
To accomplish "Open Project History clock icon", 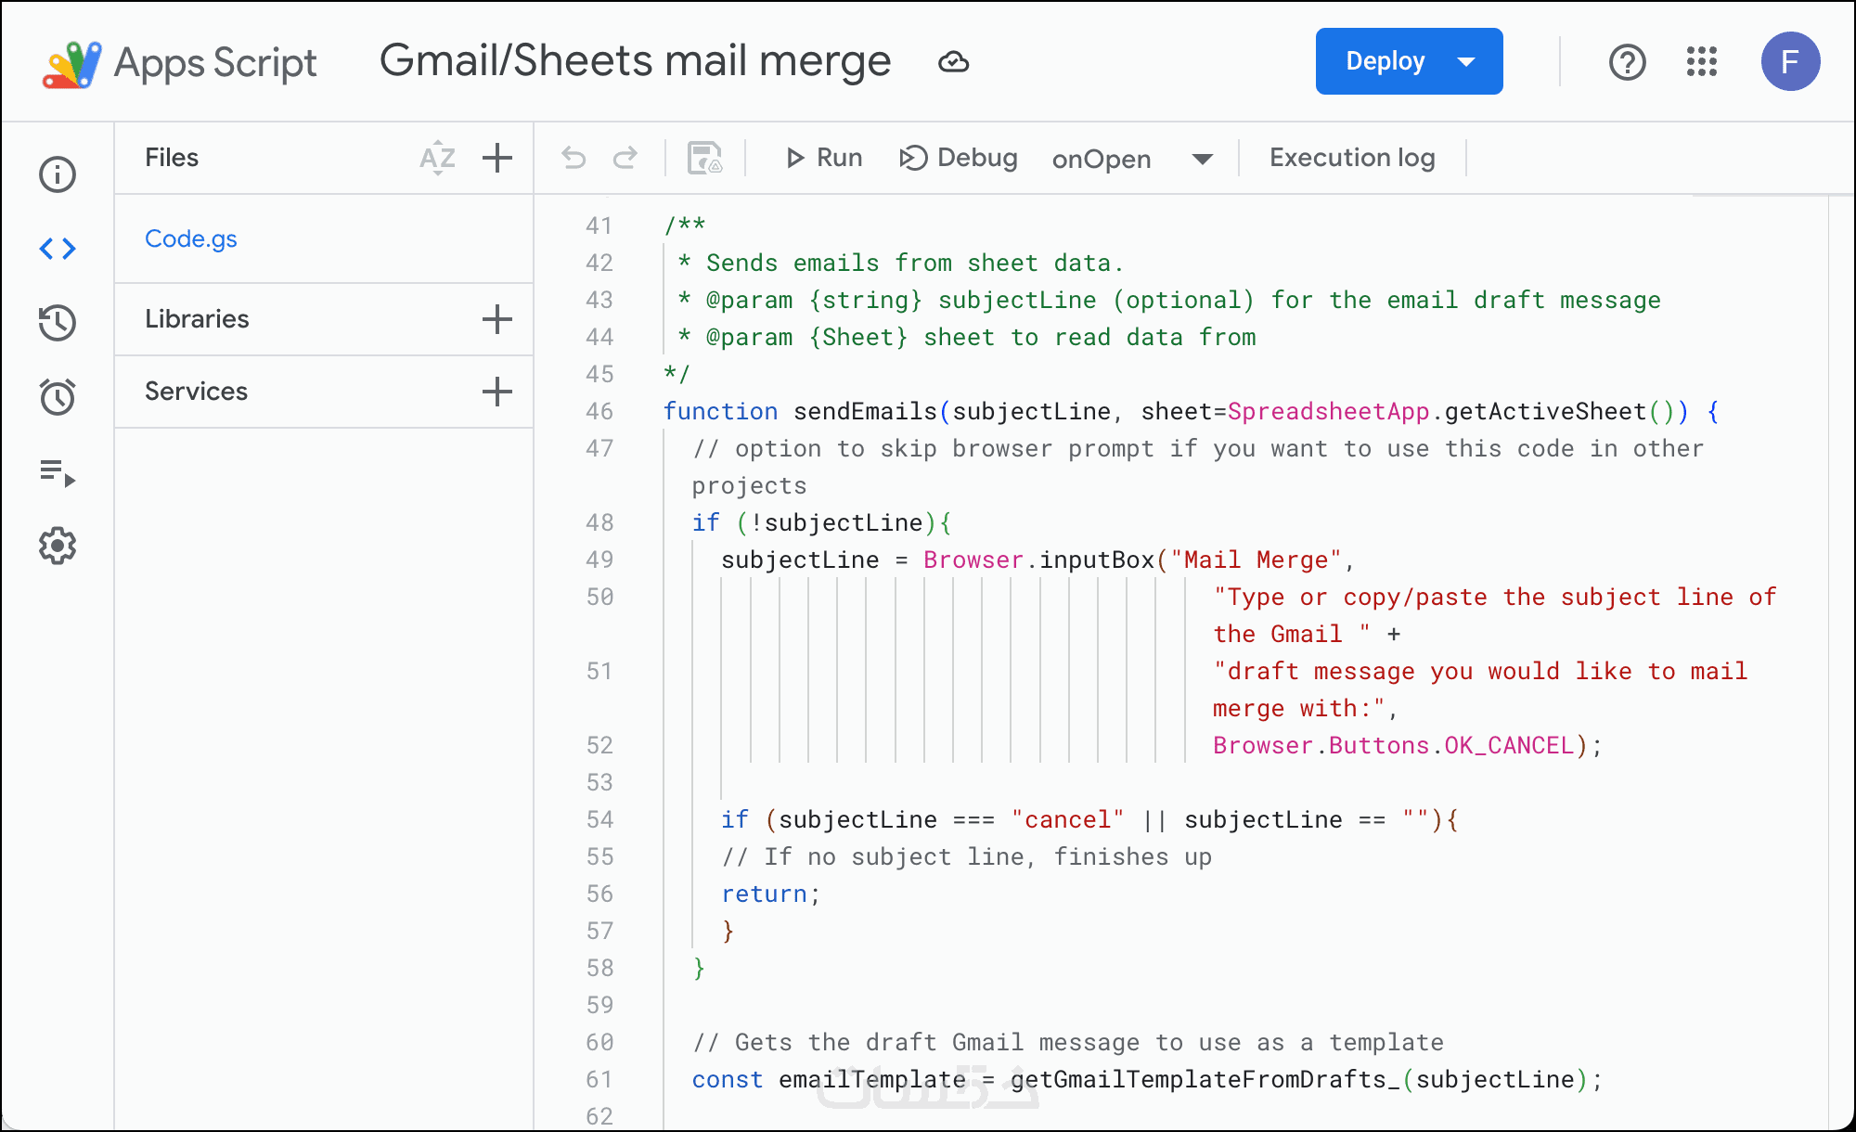I will [x=58, y=323].
